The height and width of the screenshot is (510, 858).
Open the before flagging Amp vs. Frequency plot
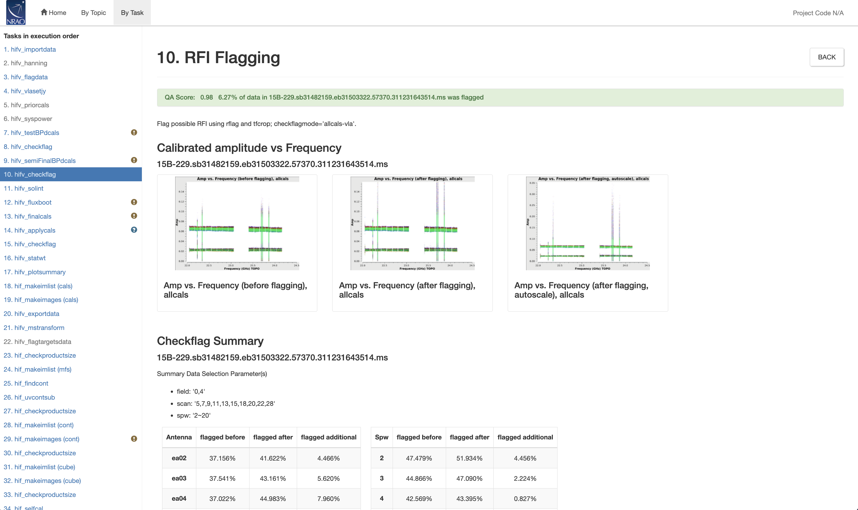coord(237,223)
